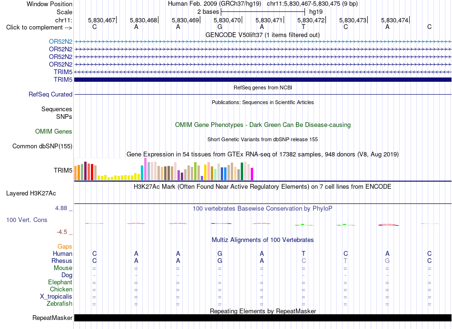This screenshot has height=329, width=452.
Task: Click the Scale track label
Action: click(64, 12)
